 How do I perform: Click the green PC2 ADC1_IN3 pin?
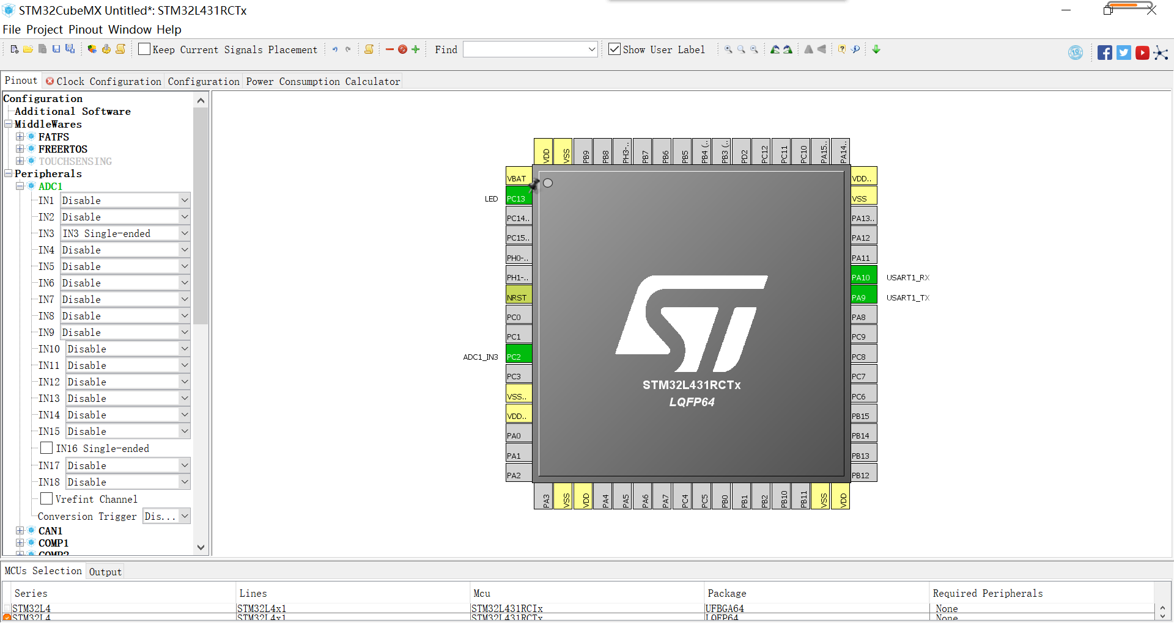click(x=519, y=354)
